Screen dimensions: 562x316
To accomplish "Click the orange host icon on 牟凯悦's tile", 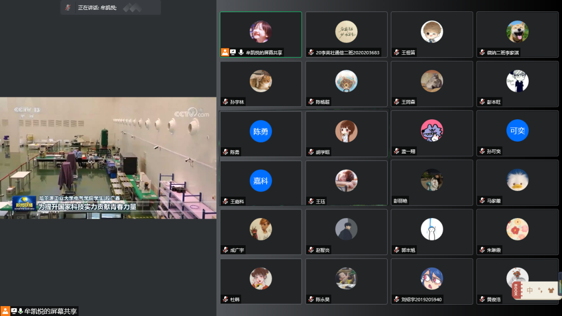I will (x=225, y=53).
